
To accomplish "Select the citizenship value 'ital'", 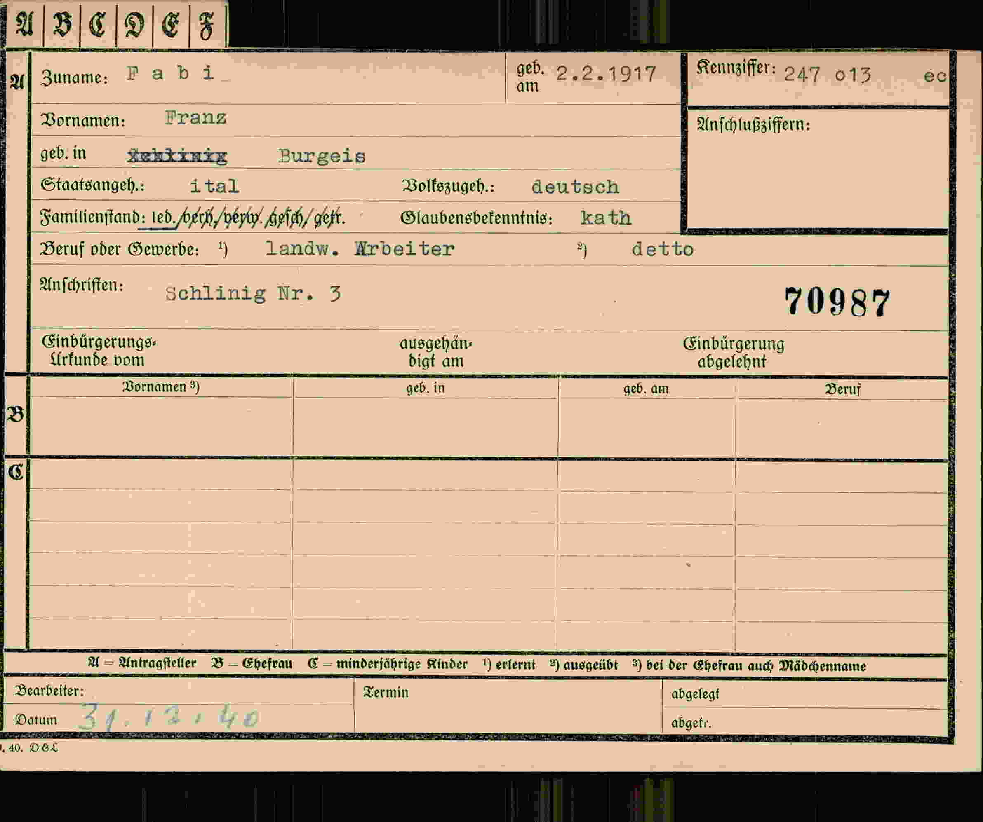I will 214,187.
